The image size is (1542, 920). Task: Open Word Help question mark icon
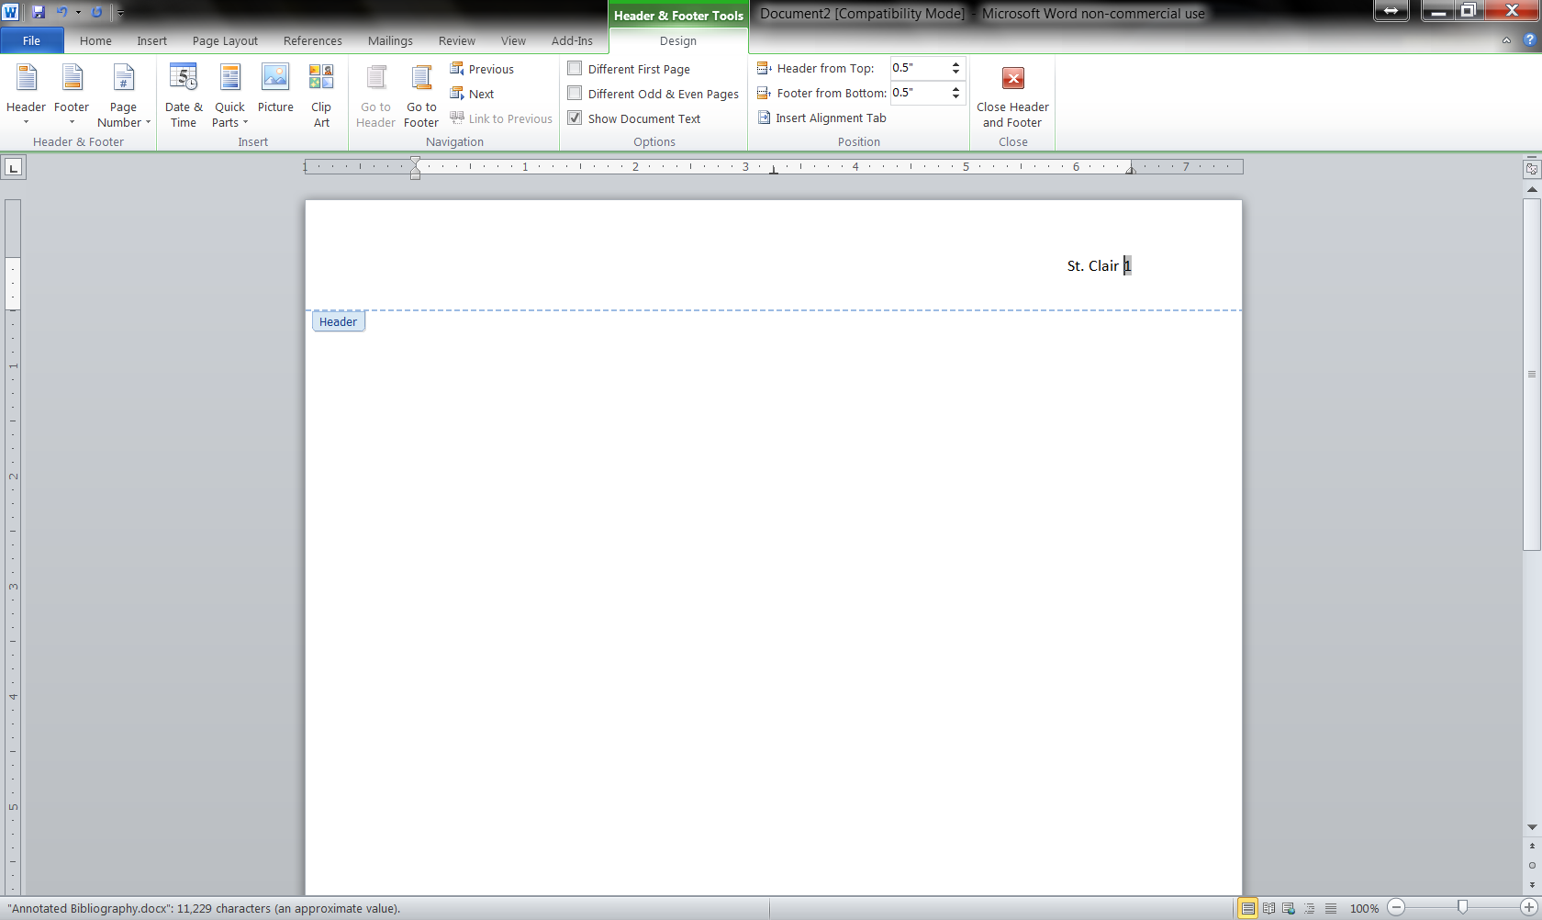coord(1529,40)
